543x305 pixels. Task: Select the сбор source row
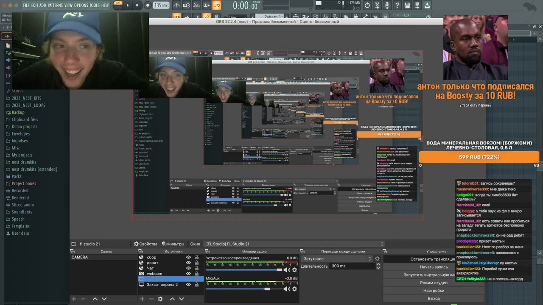coord(170,257)
